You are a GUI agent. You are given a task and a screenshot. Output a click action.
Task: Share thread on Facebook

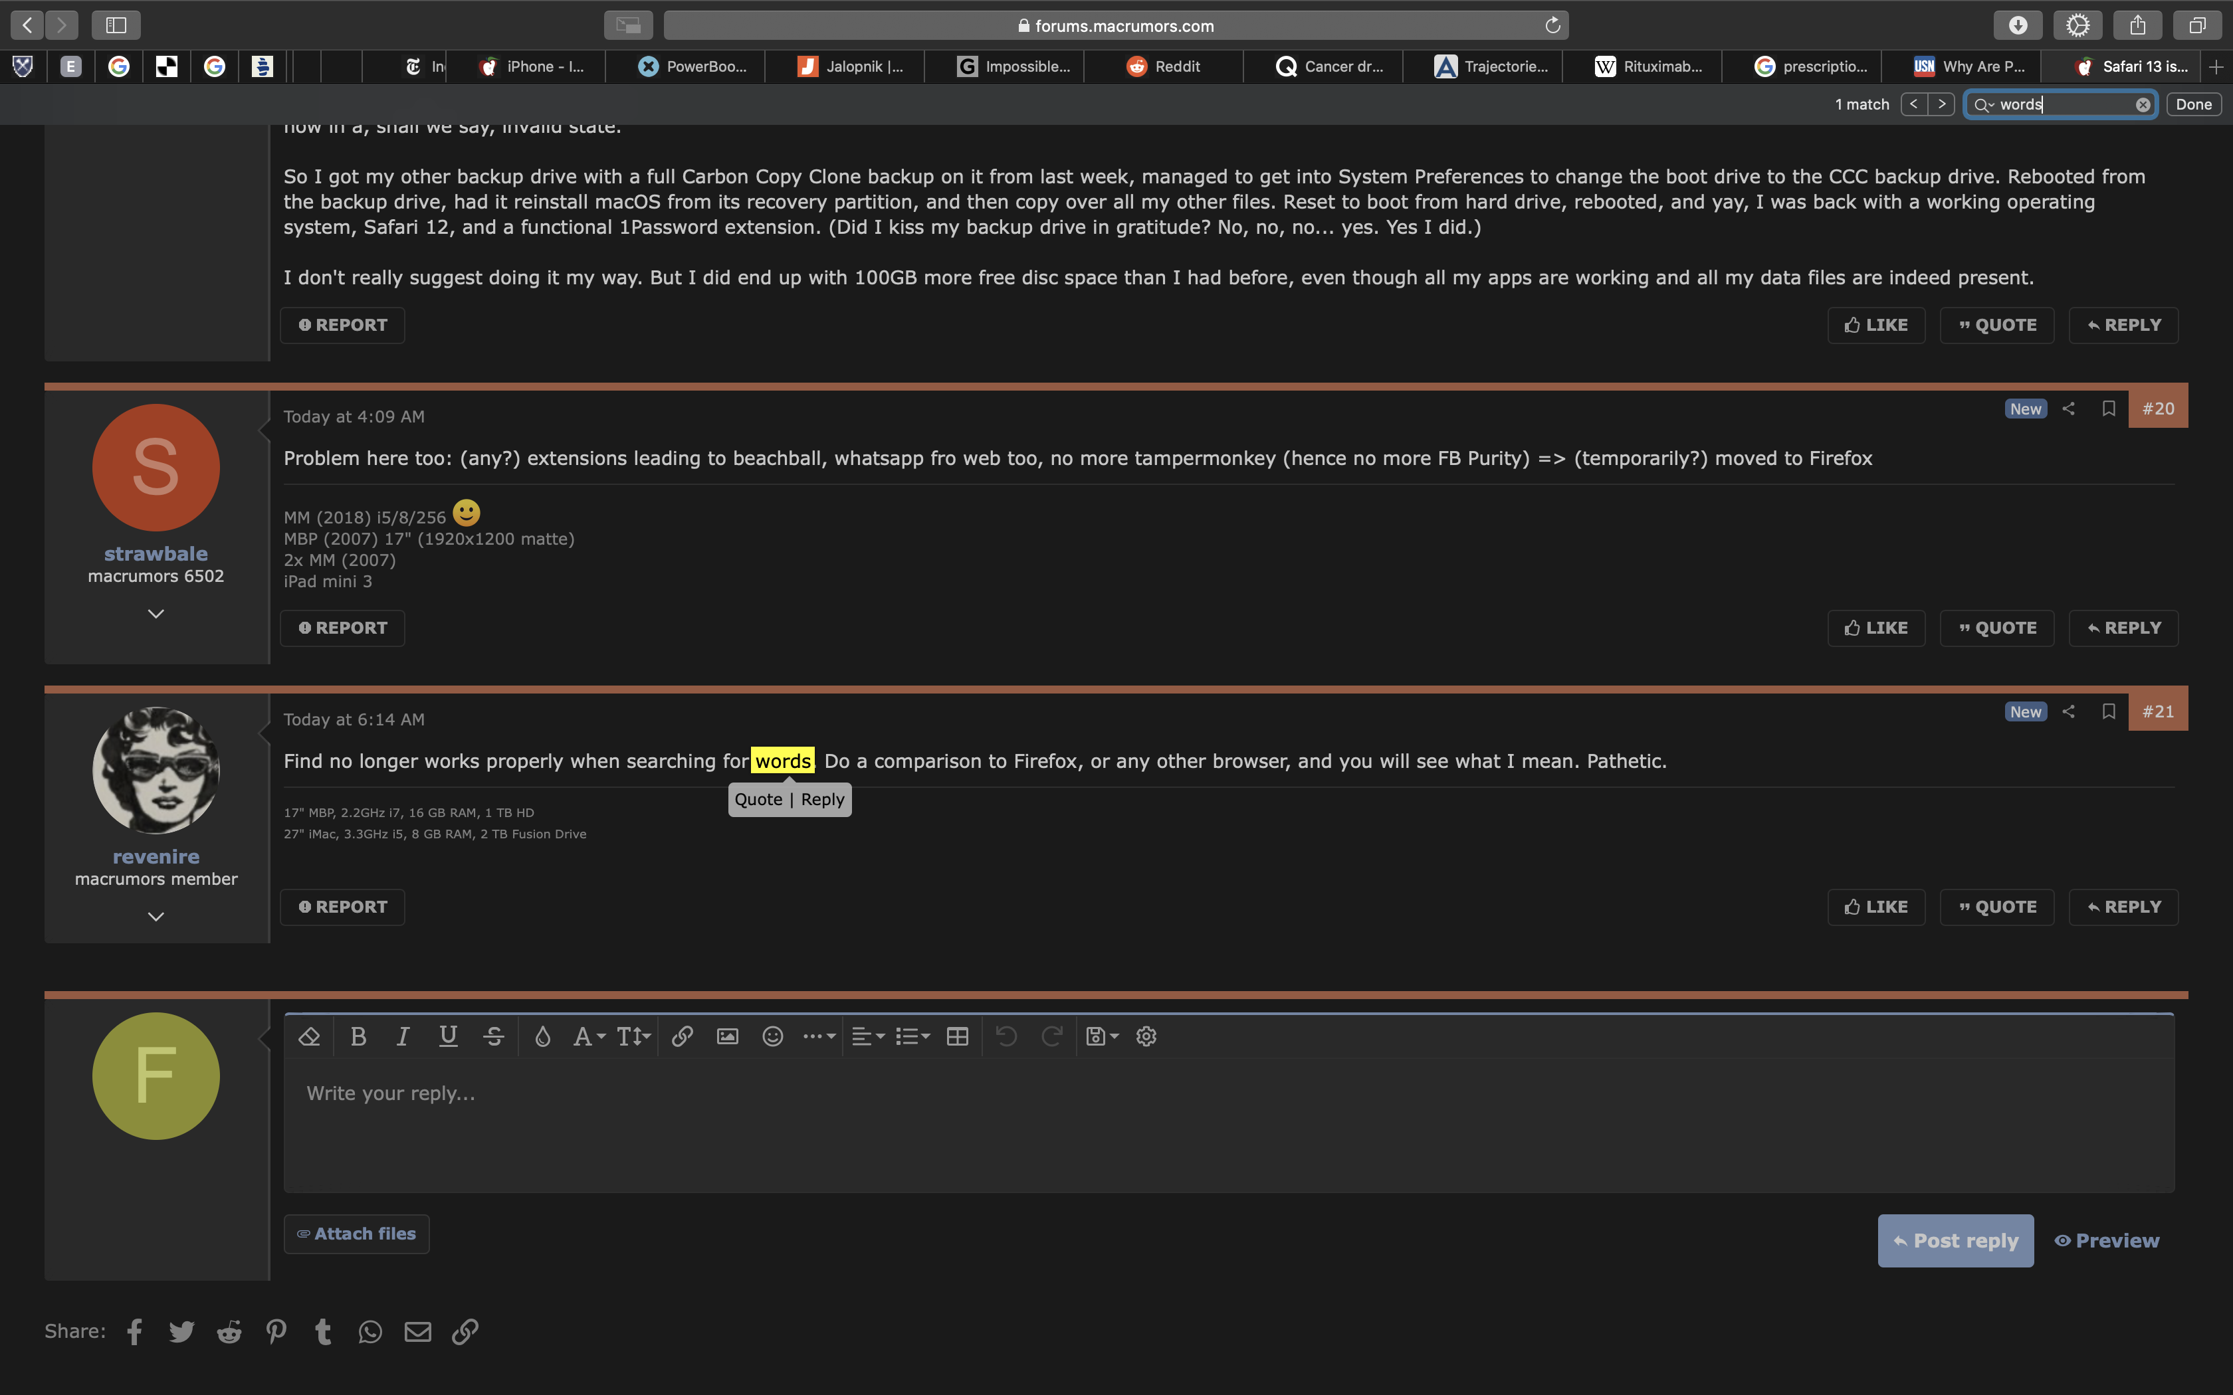point(135,1331)
